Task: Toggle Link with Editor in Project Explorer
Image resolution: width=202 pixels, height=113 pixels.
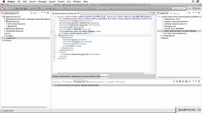Action: tap(34, 13)
